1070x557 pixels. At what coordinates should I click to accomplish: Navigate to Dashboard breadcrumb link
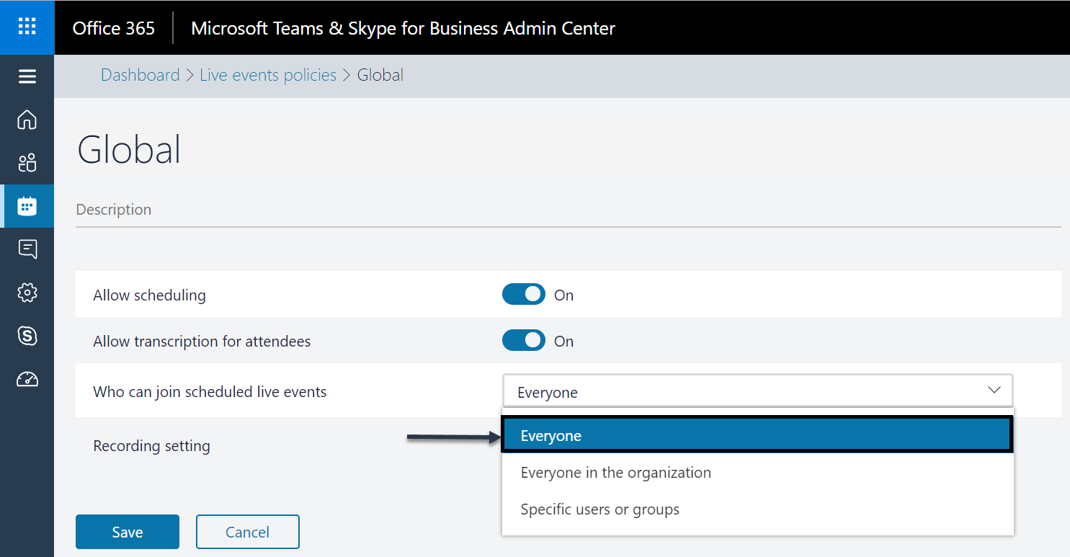140,75
